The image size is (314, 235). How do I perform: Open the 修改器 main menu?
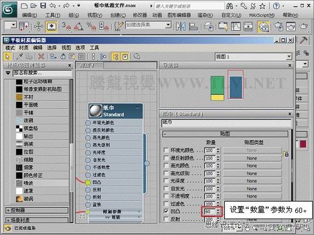(x=139, y=15)
